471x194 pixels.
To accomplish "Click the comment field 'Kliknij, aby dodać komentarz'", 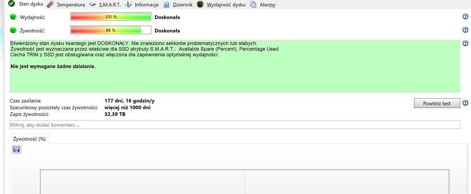I will 235,125.
